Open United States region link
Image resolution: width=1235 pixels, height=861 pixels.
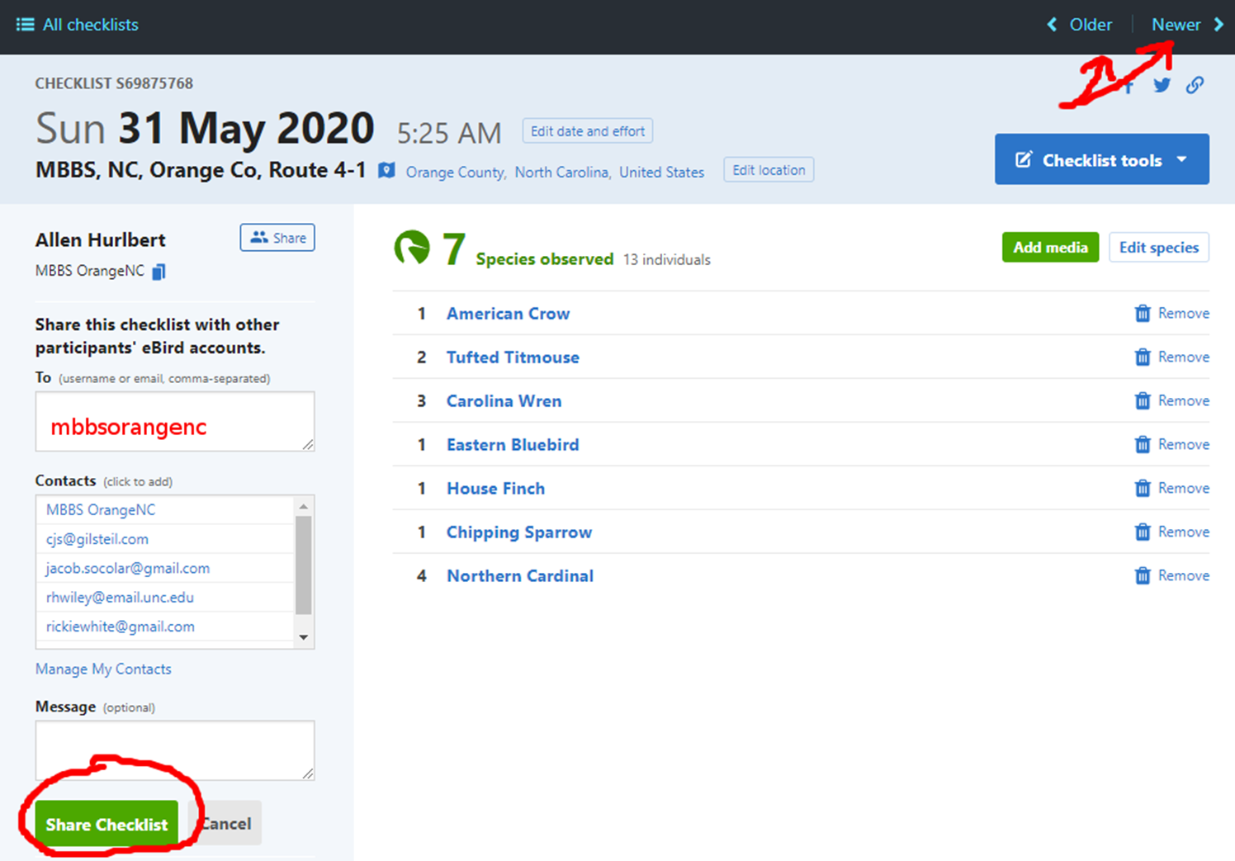(662, 173)
